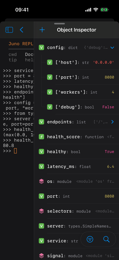Tap the pink module icon beside os

click(41, 181)
